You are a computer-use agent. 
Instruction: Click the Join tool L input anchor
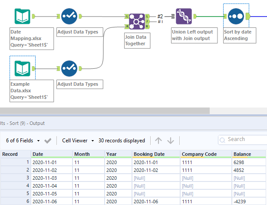[x=126, y=17]
